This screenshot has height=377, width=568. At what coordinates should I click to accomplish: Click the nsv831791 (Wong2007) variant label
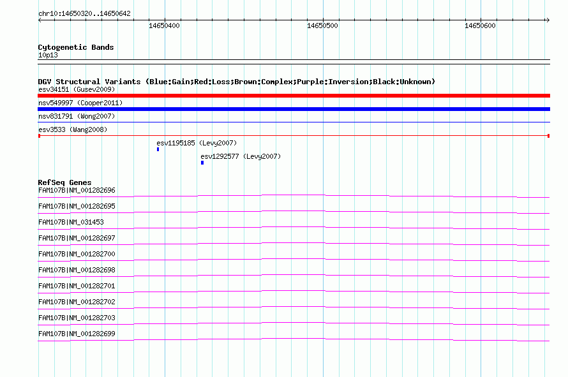(x=77, y=116)
